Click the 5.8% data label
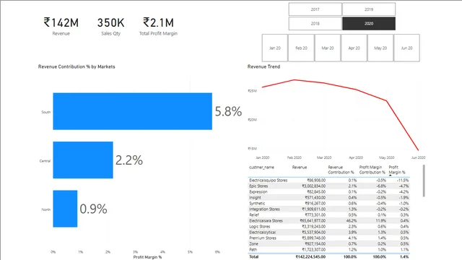The height and width of the screenshot is (260, 462). click(x=228, y=111)
